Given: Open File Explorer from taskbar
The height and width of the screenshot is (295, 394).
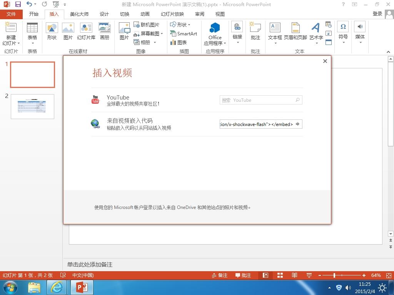Looking at the screenshot, I should tap(34, 287).
